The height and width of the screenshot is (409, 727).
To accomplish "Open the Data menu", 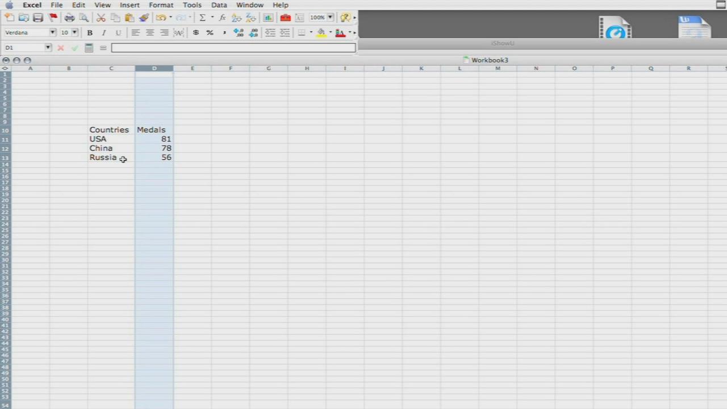I will pyautogui.click(x=219, y=5).
